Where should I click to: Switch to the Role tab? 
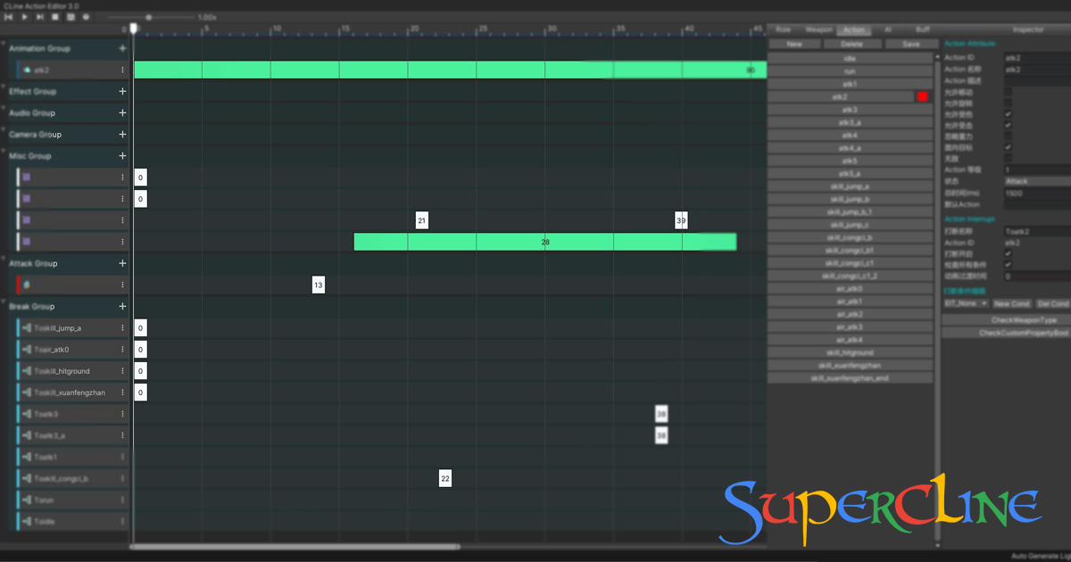[x=783, y=29]
